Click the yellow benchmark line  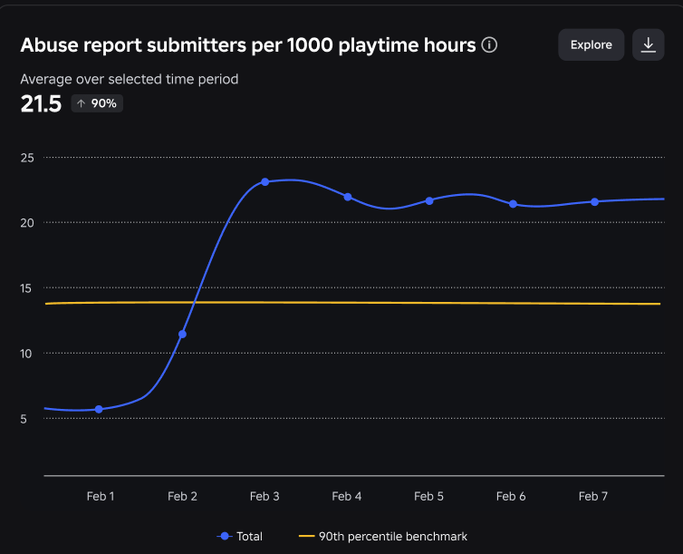coord(353,303)
